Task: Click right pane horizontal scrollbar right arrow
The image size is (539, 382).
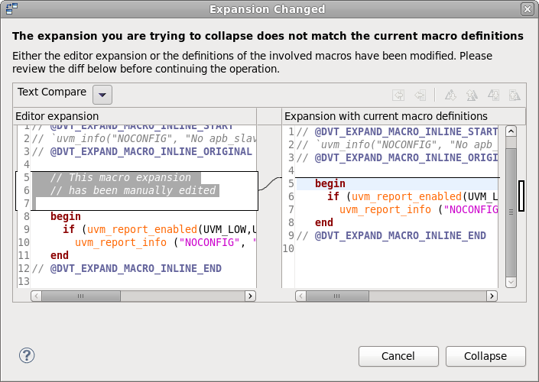Action: pyautogui.click(x=492, y=296)
